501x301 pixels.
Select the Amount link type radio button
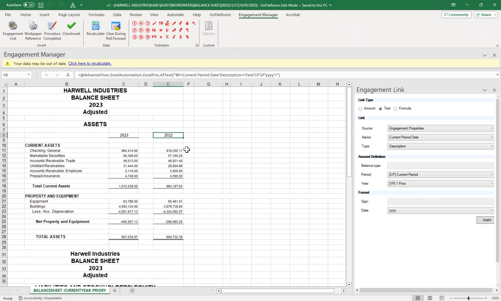point(360,109)
